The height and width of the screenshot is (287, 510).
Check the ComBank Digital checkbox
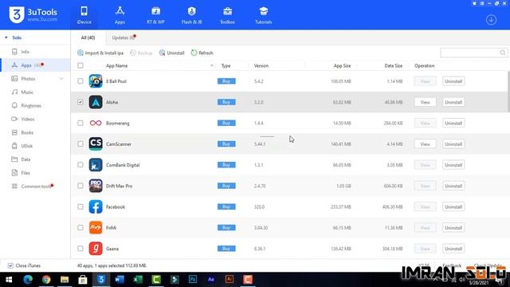80,165
